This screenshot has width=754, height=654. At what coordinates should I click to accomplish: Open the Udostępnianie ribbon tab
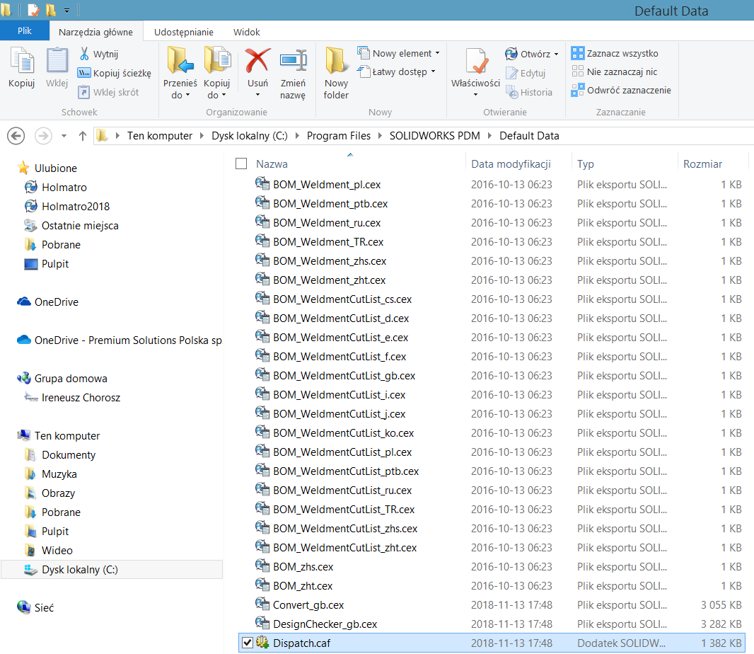pyautogui.click(x=184, y=32)
